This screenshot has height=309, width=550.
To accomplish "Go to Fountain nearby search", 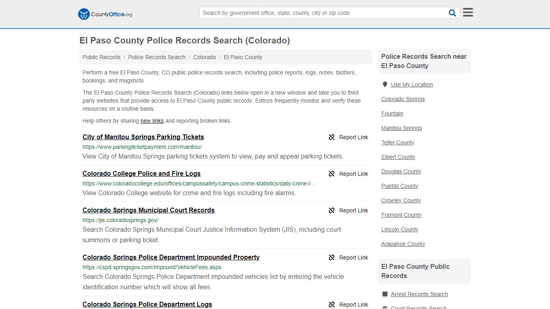I will click(x=392, y=113).
